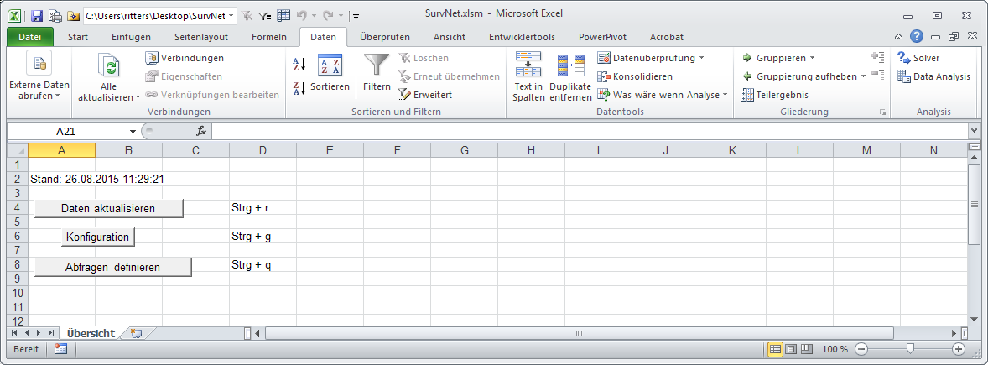This screenshot has height=365, width=988.
Task: Click the Filtern funnel icon
Action: click(x=377, y=66)
